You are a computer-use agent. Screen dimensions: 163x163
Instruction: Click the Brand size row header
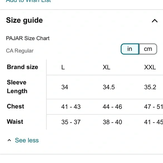tap(22, 67)
